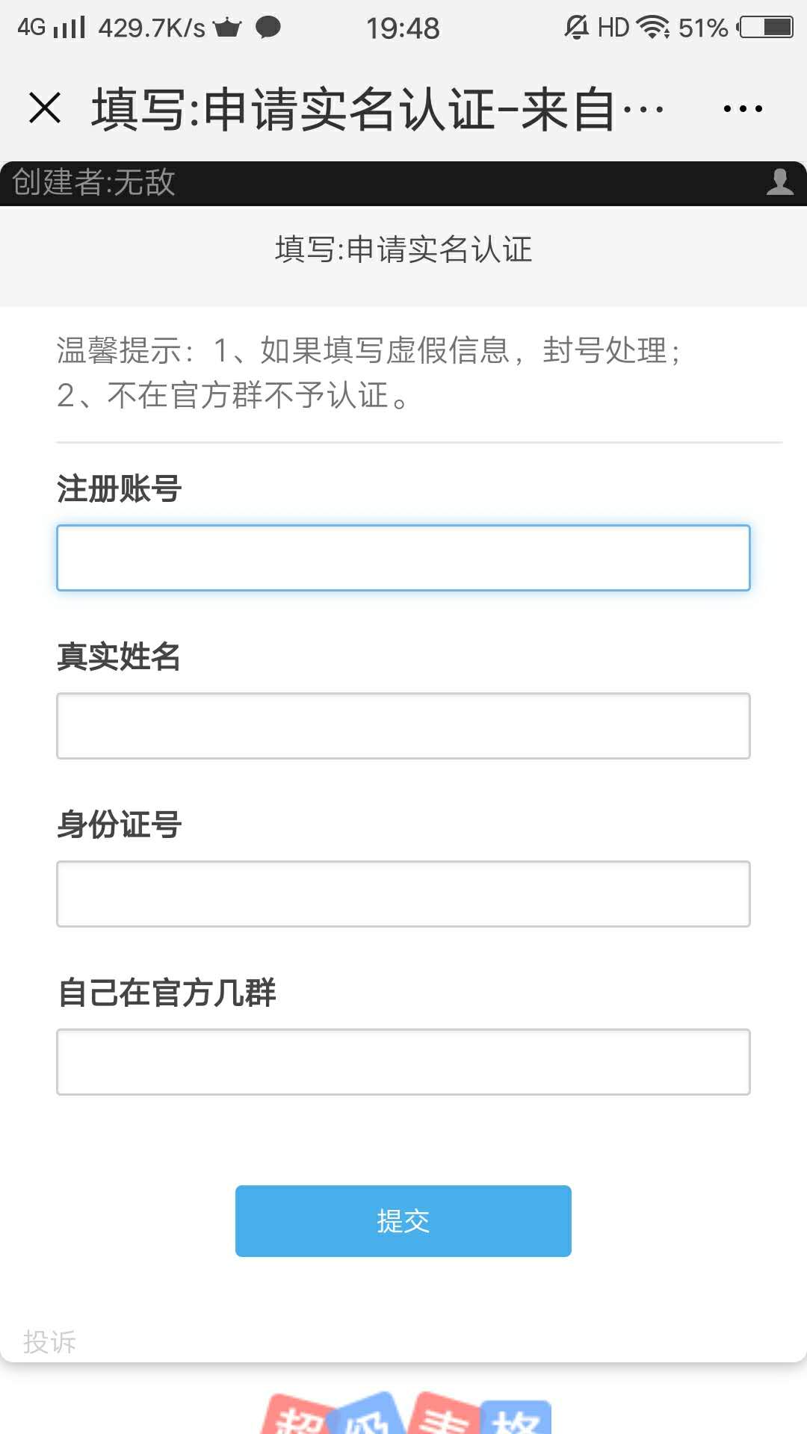Screen dimensions: 807x1434
Task: Focus the 身份证号 input field
Action: pos(403,894)
